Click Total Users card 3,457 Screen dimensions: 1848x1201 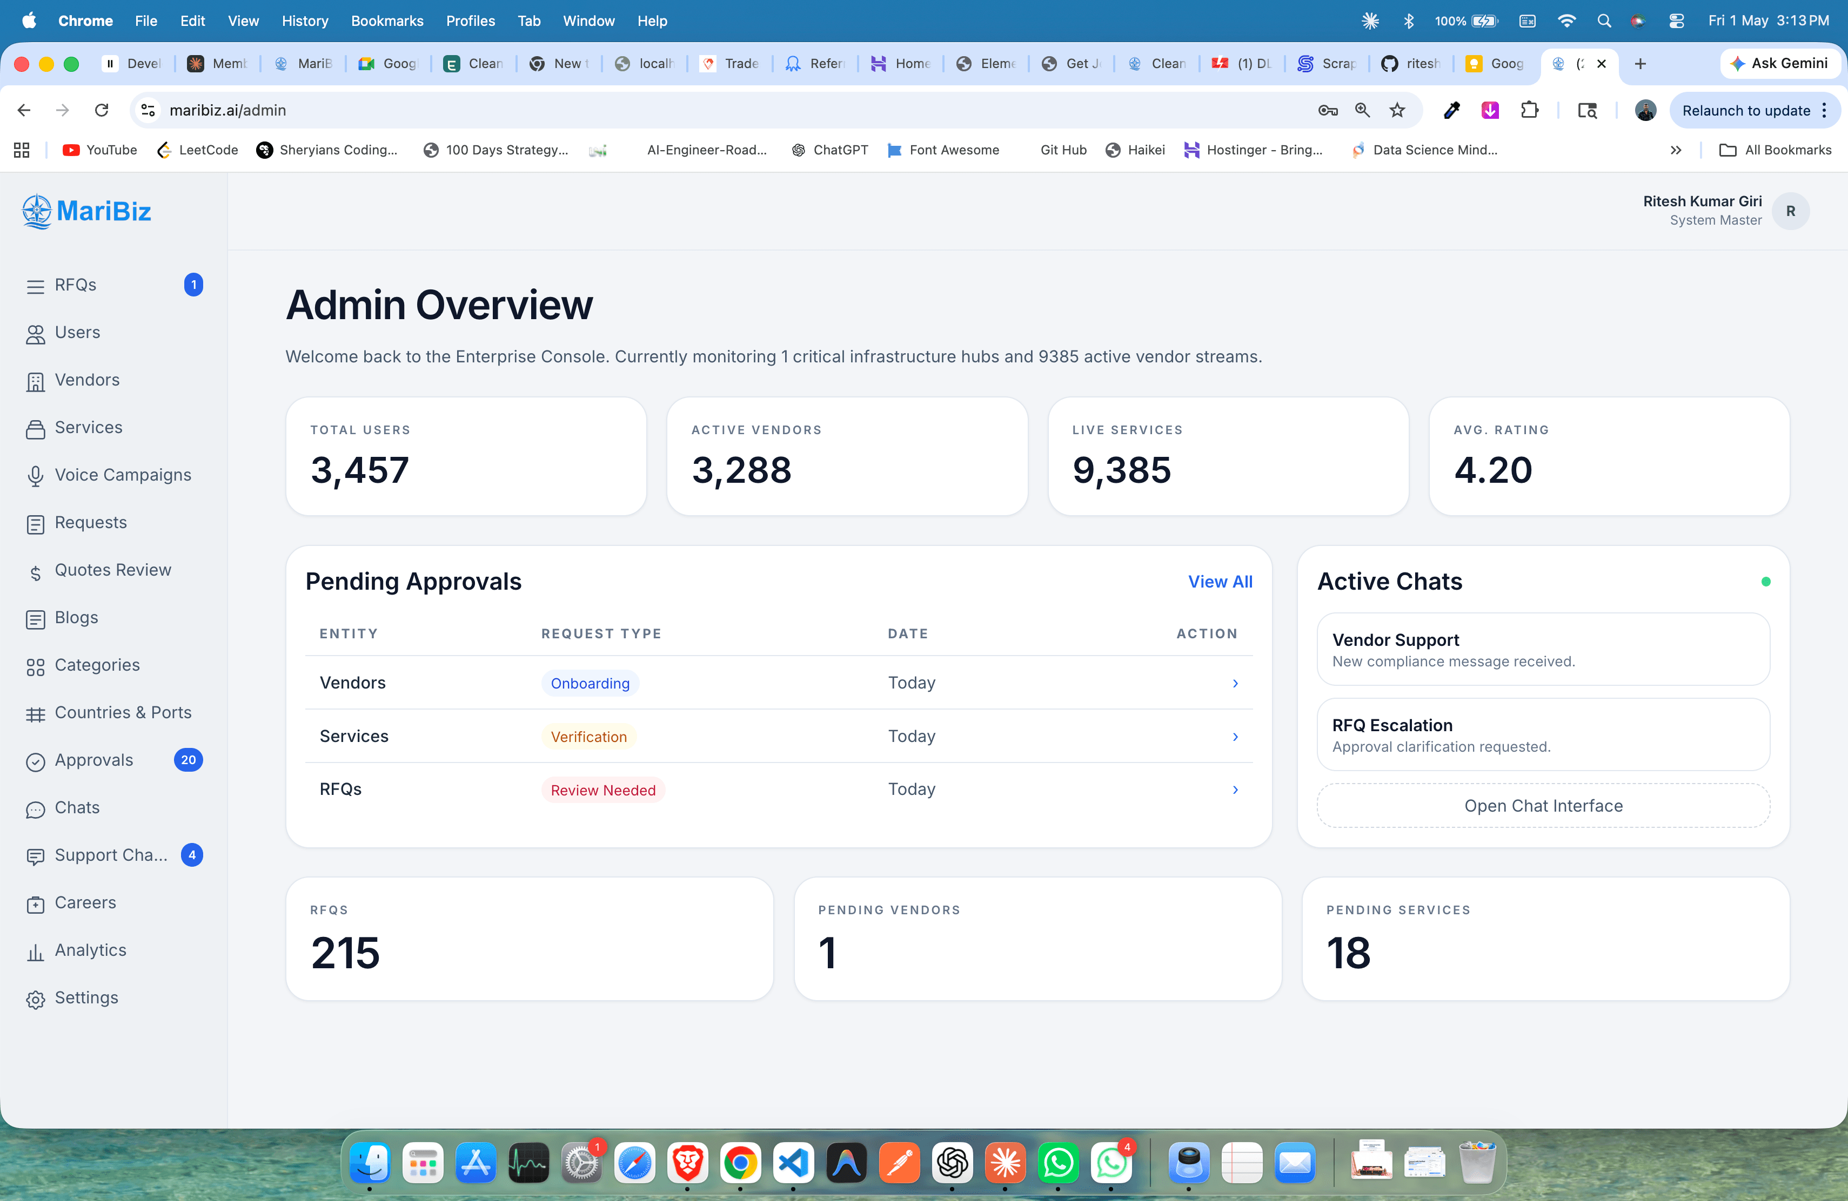[x=466, y=456]
